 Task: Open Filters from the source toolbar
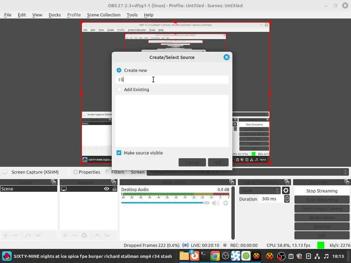115,172
